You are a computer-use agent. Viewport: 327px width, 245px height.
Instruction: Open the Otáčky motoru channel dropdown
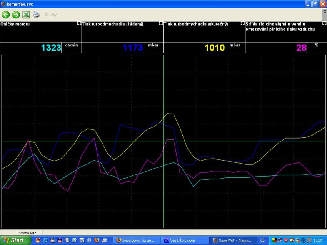pyautogui.click(x=79, y=23)
